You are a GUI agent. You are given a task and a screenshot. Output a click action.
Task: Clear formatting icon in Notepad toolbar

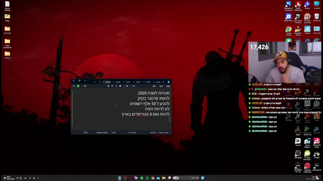pos(108,86)
